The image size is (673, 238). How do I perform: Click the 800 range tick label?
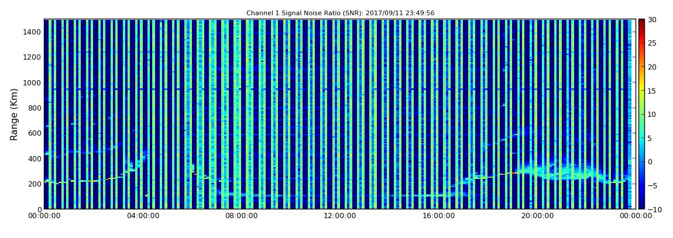(x=35, y=108)
